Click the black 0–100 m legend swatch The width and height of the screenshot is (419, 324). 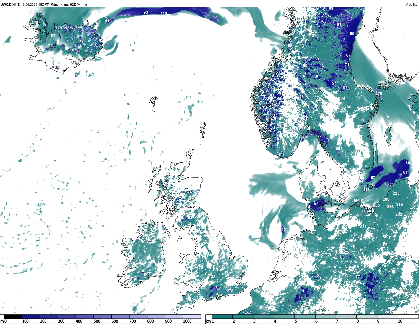pos(13,316)
